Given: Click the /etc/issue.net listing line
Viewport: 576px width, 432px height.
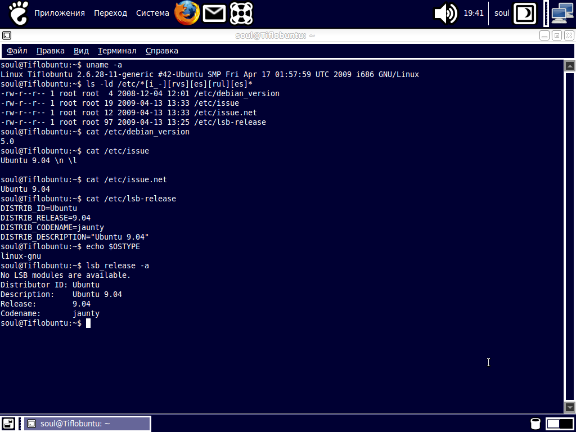Looking at the screenshot, I should tap(129, 112).
